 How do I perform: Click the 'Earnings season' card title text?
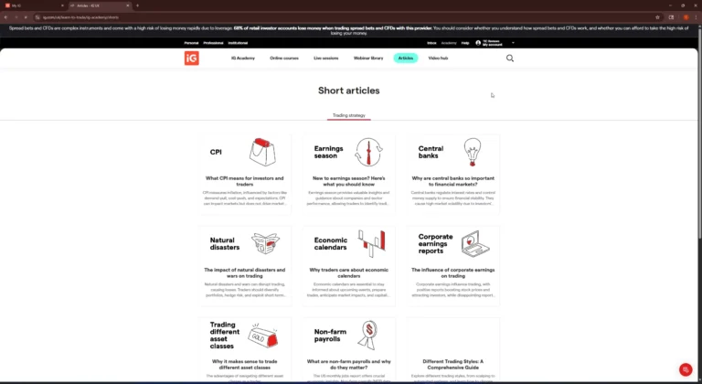click(329, 153)
